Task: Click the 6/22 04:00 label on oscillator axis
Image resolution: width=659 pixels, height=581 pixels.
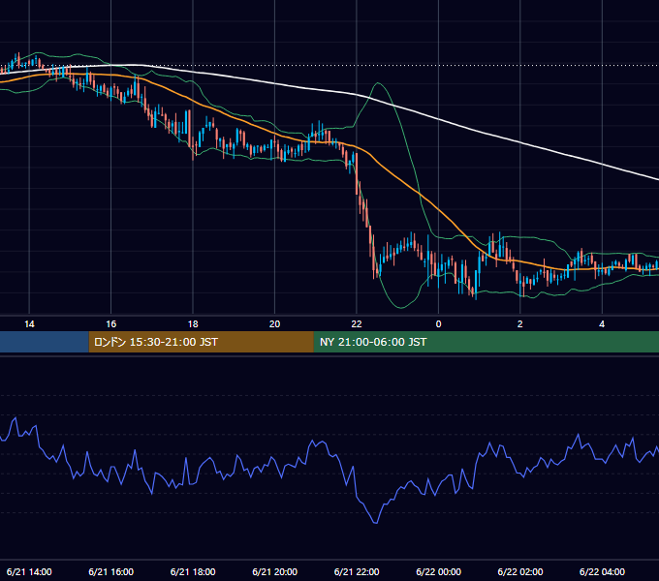Action: pos(602,571)
